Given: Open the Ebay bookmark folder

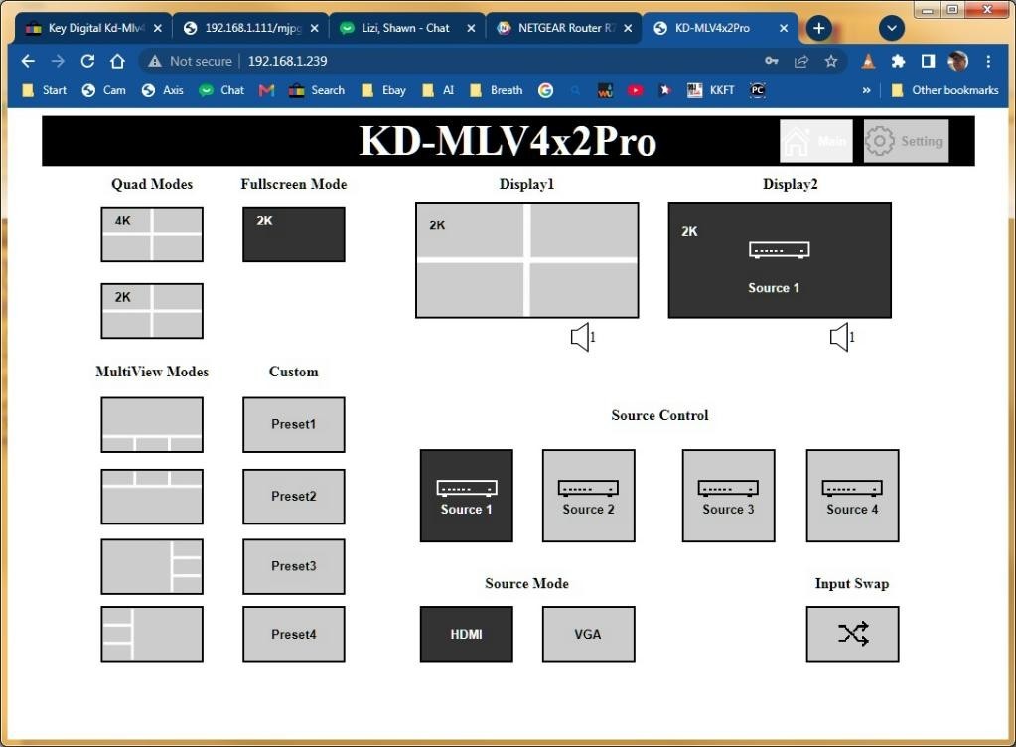Looking at the screenshot, I should [x=383, y=90].
